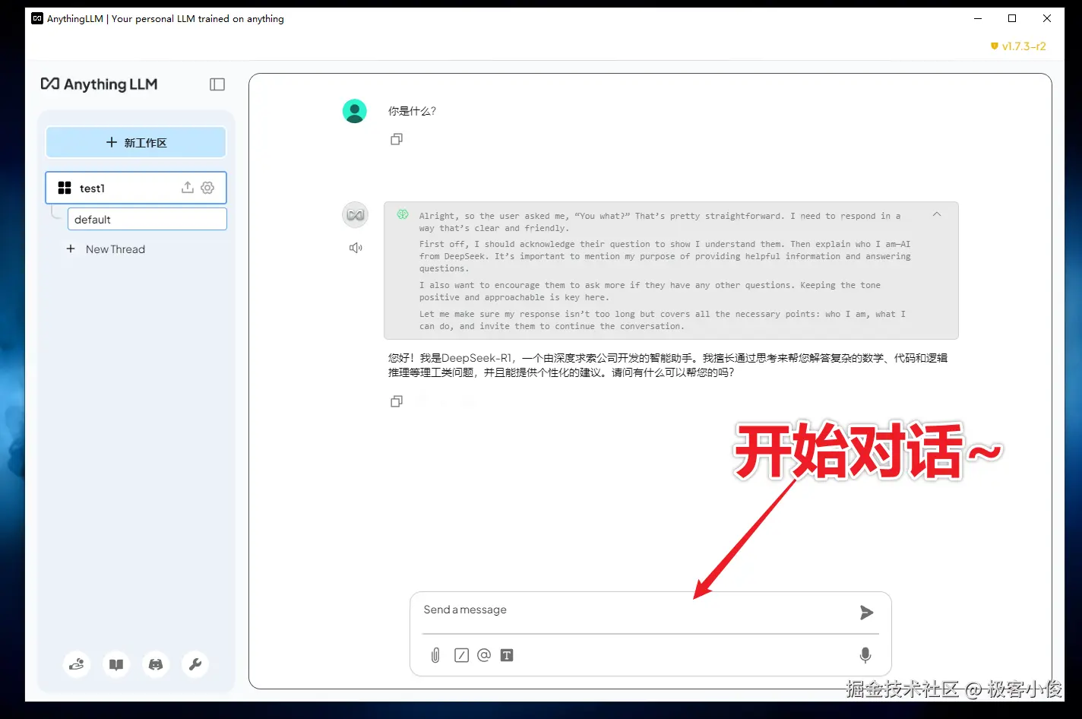Screen dimensions: 1082x719
Task: Send the message with the arrow icon
Action: pos(866,613)
